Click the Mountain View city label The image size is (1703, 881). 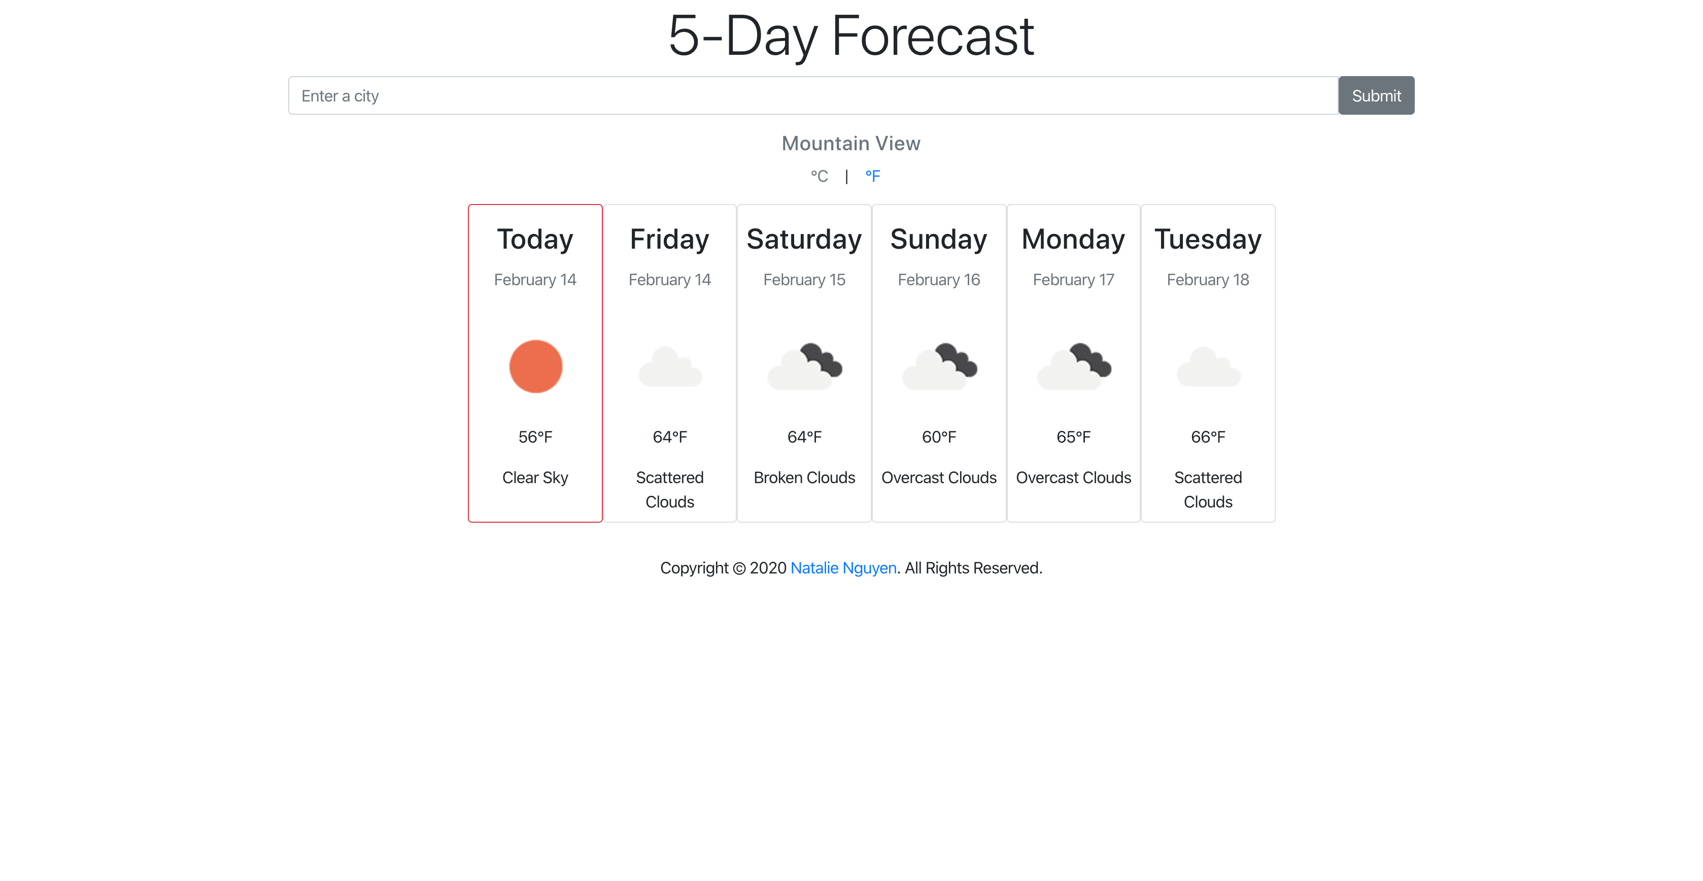coord(851,144)
